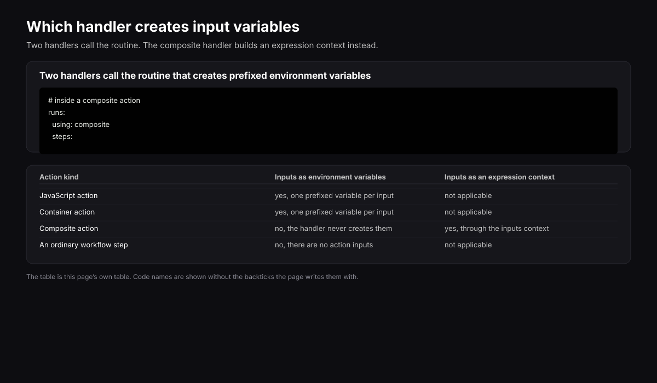The height and width of the screenshot is (383, 657).
Task: Click "not applicable" in the JavaScript action row
Action: click(x=468, y=195)
